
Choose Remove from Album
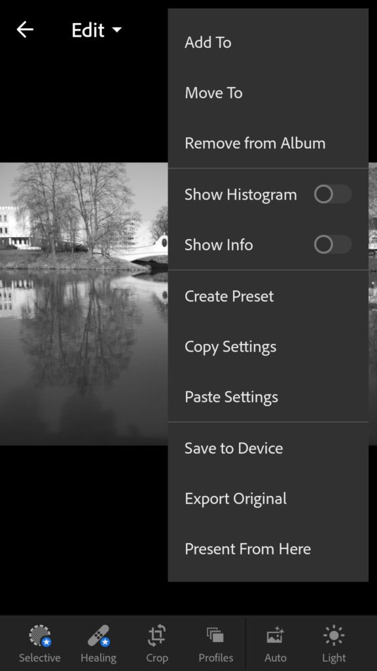coord(268,143)
